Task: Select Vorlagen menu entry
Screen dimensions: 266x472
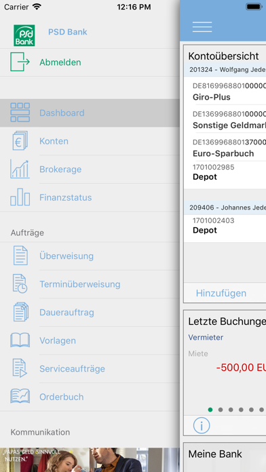Action: [90, 340]
